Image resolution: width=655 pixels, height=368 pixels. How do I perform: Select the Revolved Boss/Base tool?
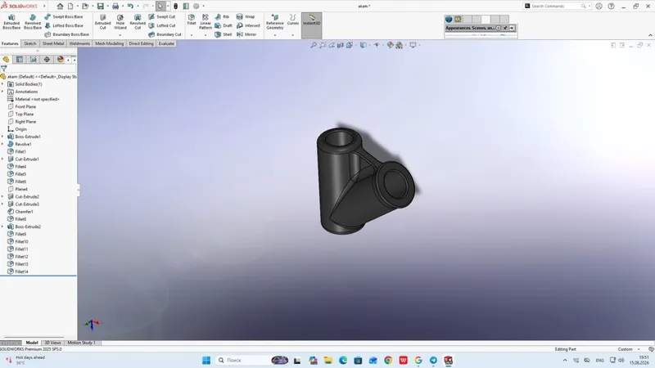(x=32, y=22)
